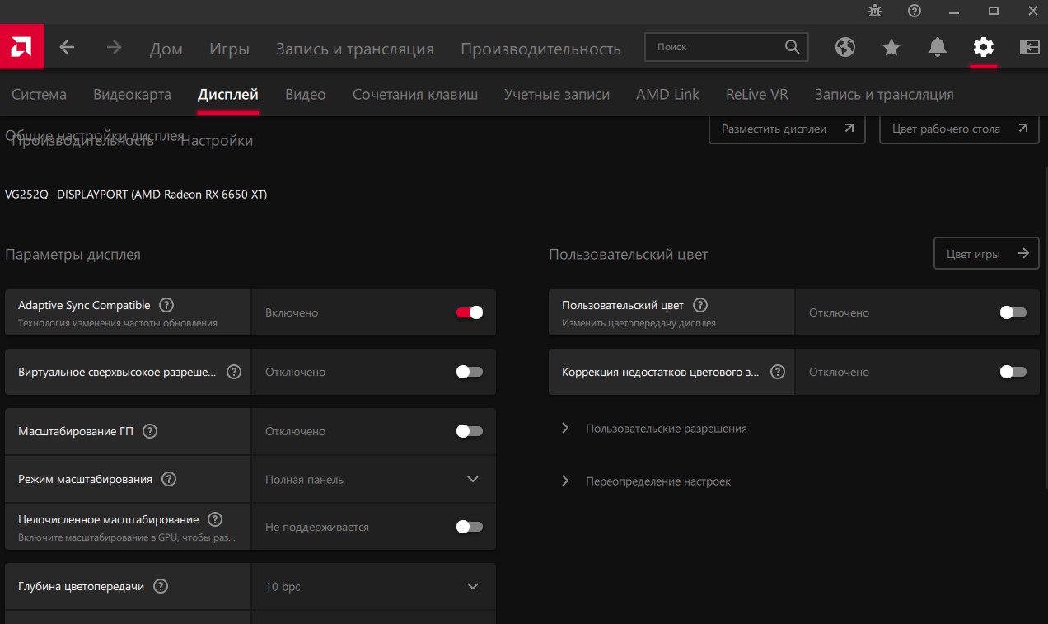Show help for Глубина цветопередачи
The image size is (1048, 624).
(x=161, y=586)
